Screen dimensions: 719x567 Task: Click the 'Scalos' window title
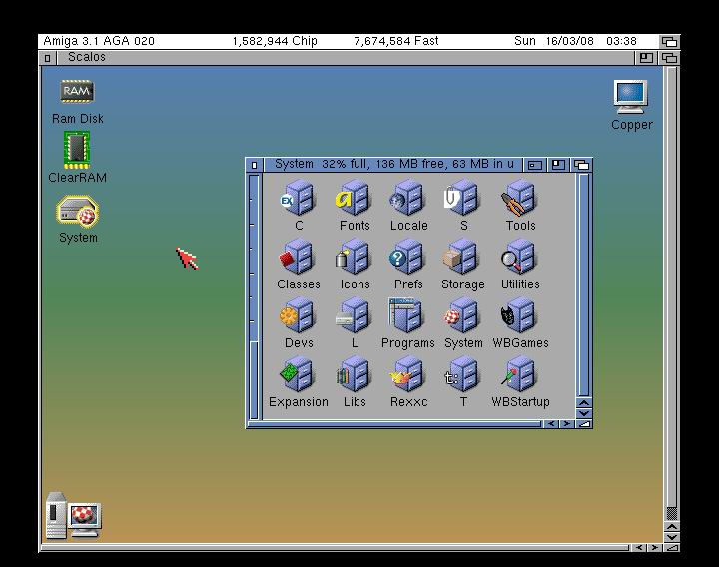click(87, 57)
